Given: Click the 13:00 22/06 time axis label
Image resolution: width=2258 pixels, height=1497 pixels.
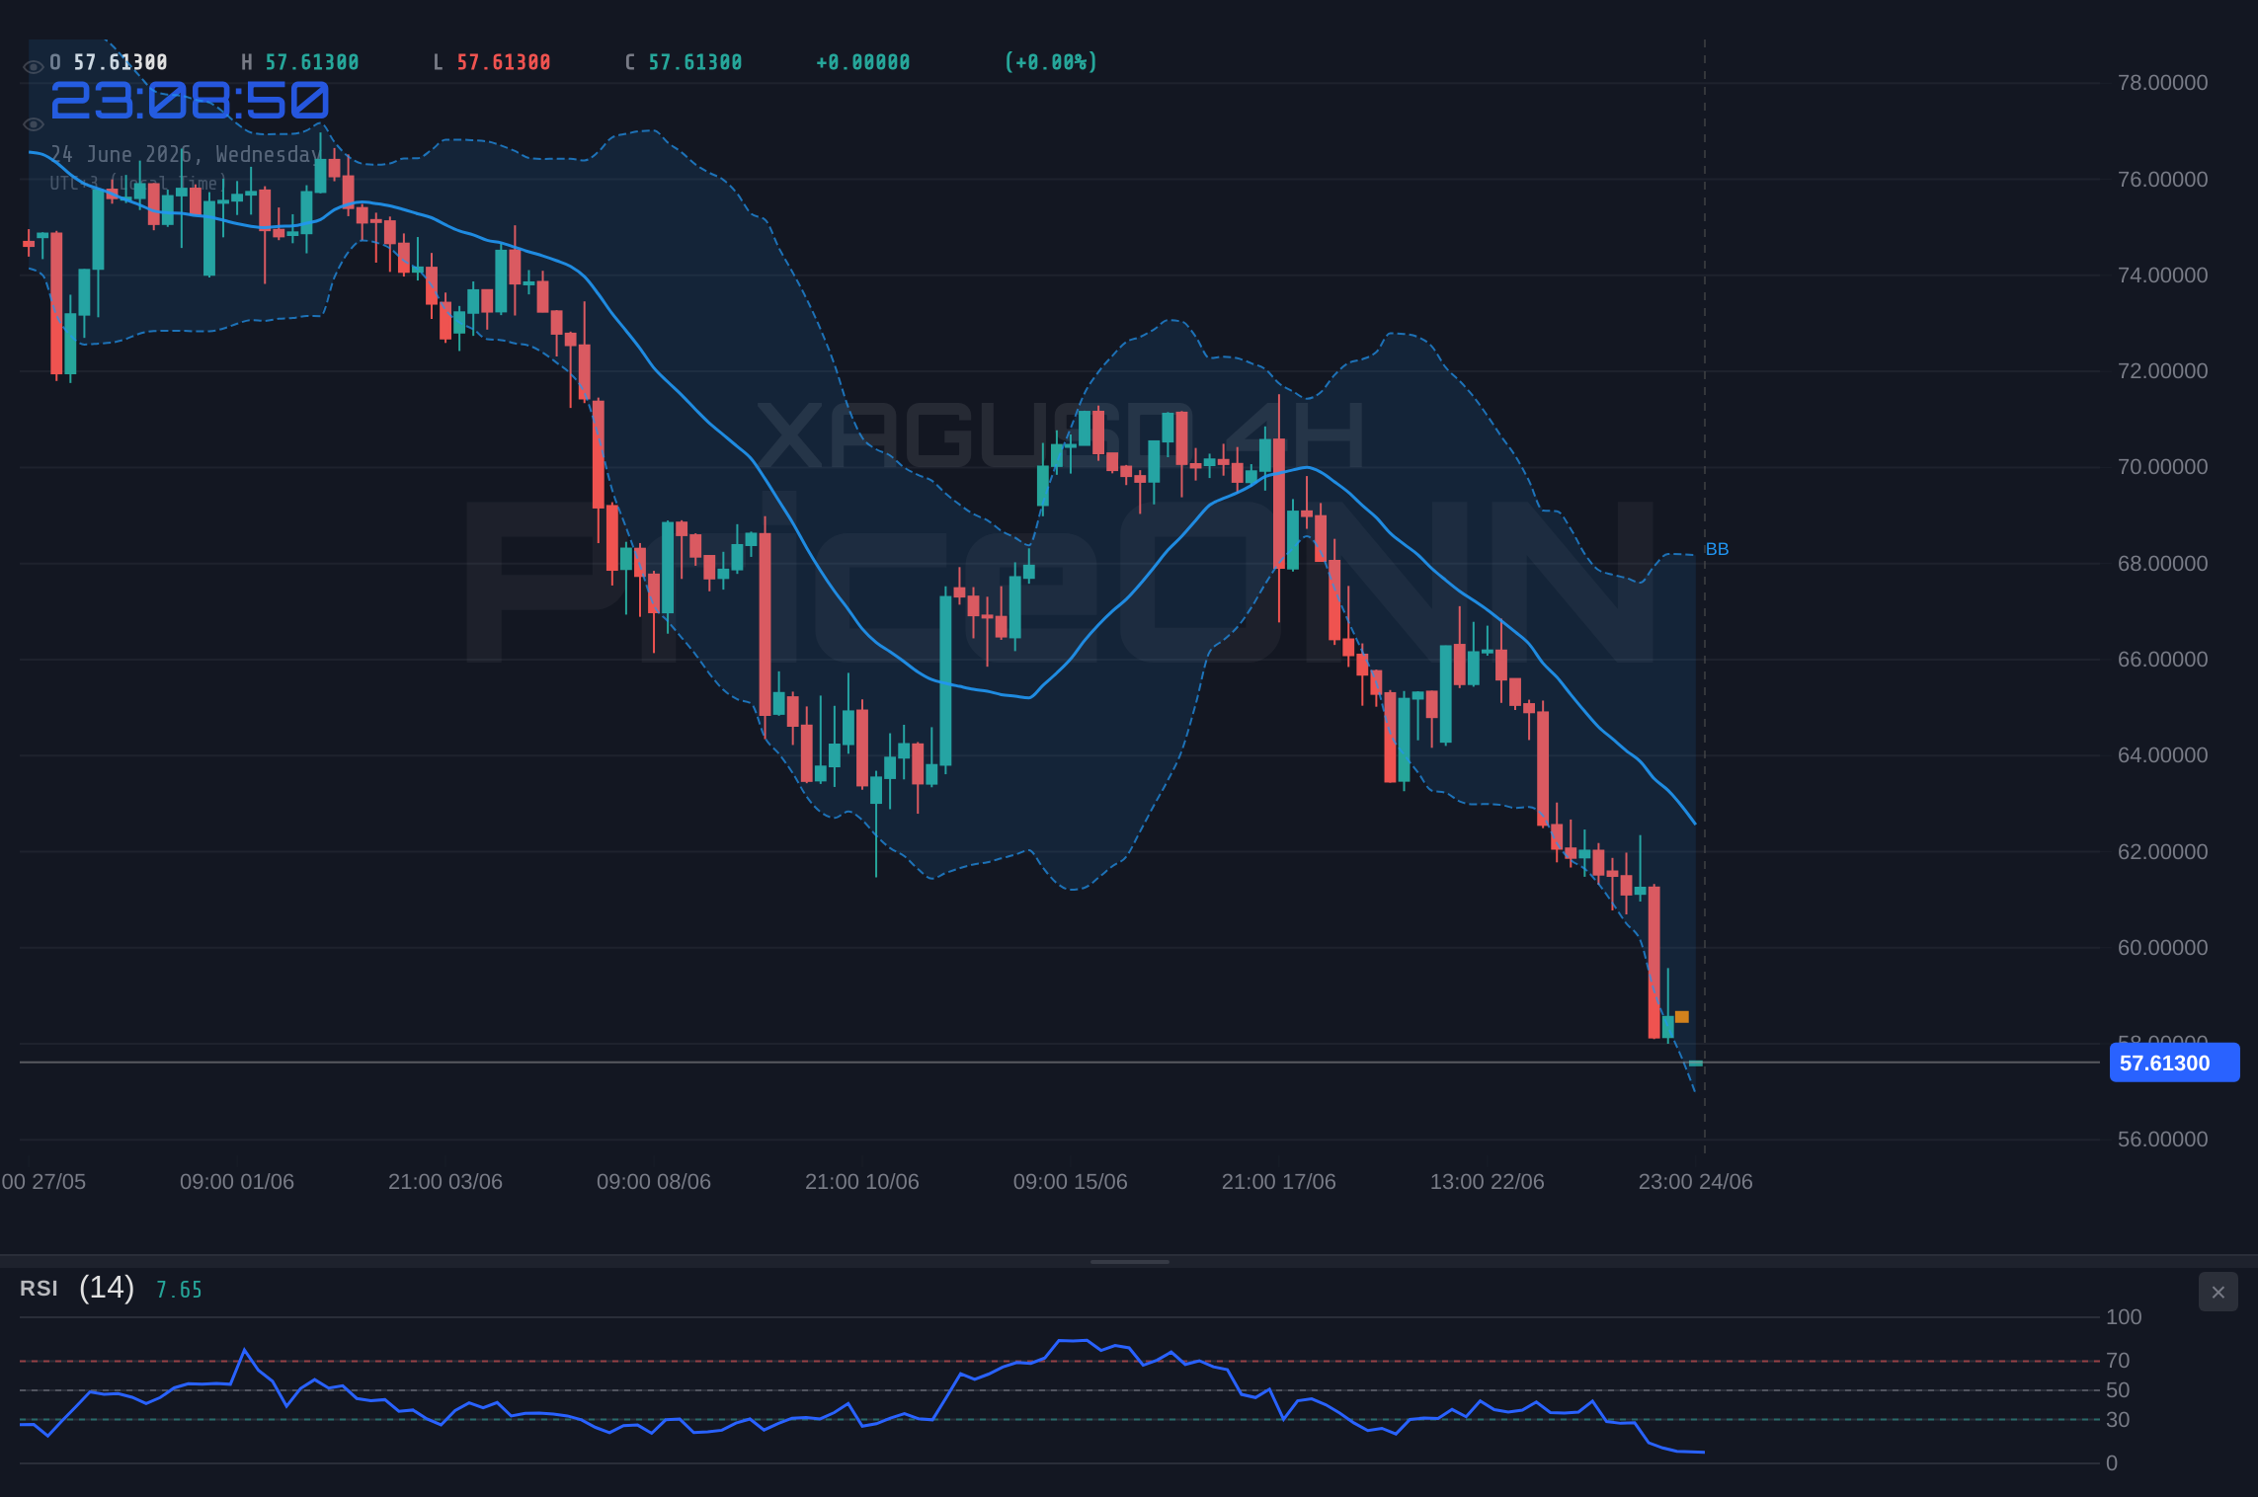Looking at the screenshot, I should pyautogui.click(x=1488, y=1182).
